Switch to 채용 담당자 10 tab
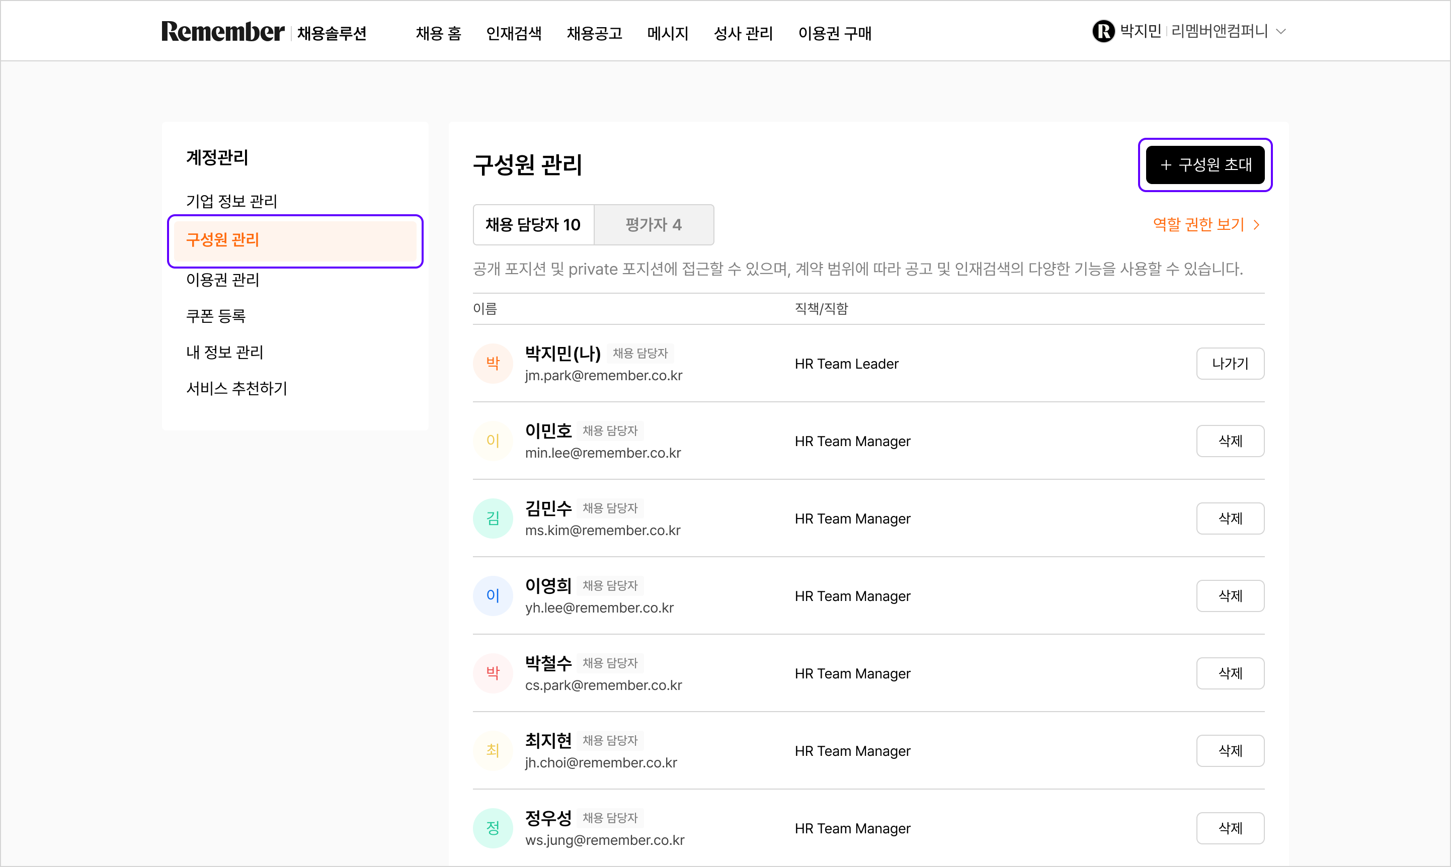Viewport: 1451px width, 867px height. pos(533,224)
